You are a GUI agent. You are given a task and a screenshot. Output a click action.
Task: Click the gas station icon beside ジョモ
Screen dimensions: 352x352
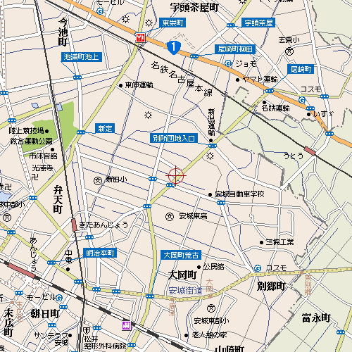click(x=228, y=63)
